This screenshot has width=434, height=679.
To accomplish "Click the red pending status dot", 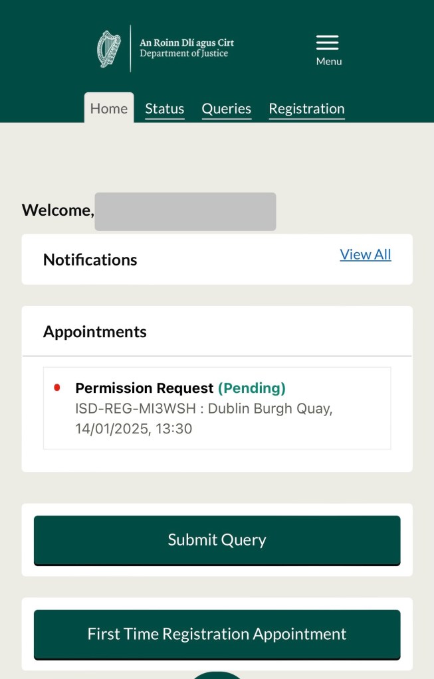I will pyautogui.click(x=57, y=388).
